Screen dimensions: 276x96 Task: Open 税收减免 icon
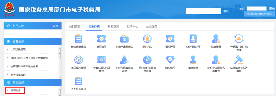147,39
